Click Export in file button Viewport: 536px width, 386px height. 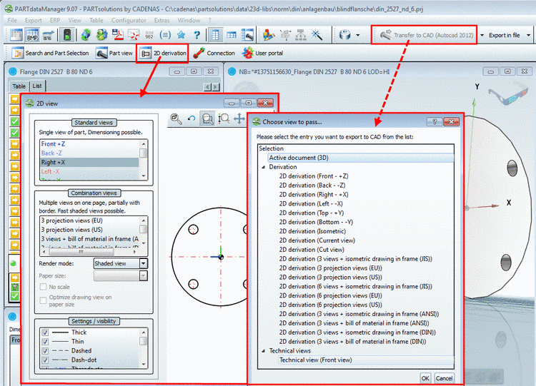coord(504,35)
